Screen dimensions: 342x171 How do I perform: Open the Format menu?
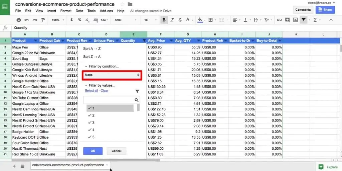pyautogui.click(x=66, y=11)
